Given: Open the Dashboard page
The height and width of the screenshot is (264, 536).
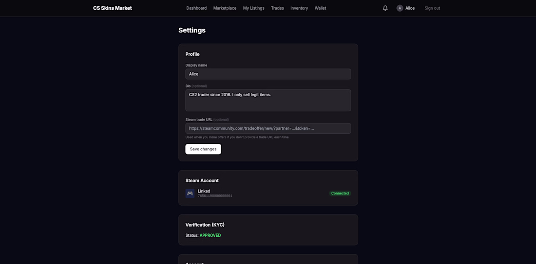Looking at the screenshot, I should 196,8.
